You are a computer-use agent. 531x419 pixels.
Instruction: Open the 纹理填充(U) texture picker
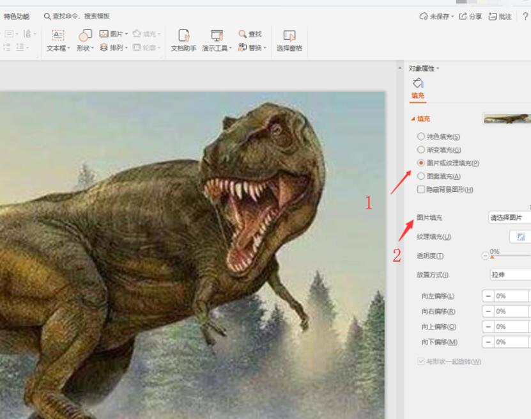(520, 237)
